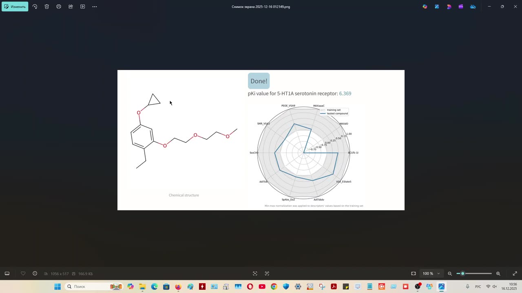
Task: Open the Windows Start button
Action: point(57,286)
